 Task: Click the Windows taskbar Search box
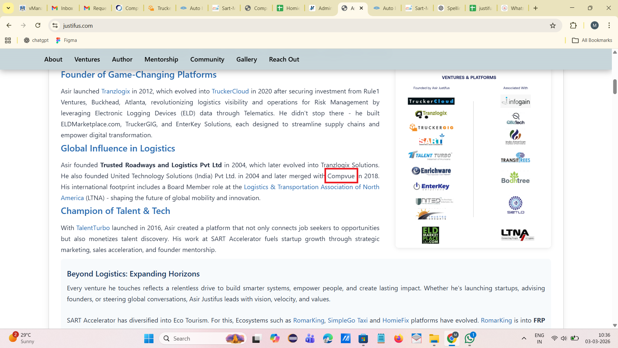(x=203, y=339)
